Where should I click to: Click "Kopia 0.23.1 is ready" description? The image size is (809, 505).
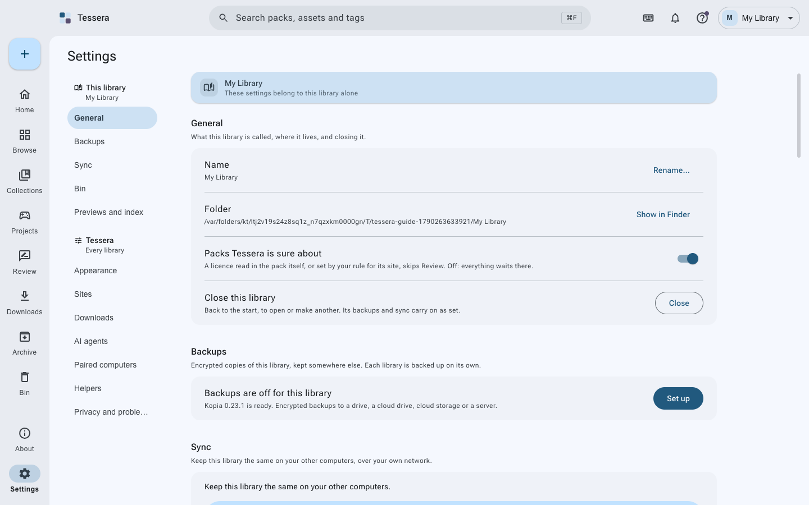[351, 406]
